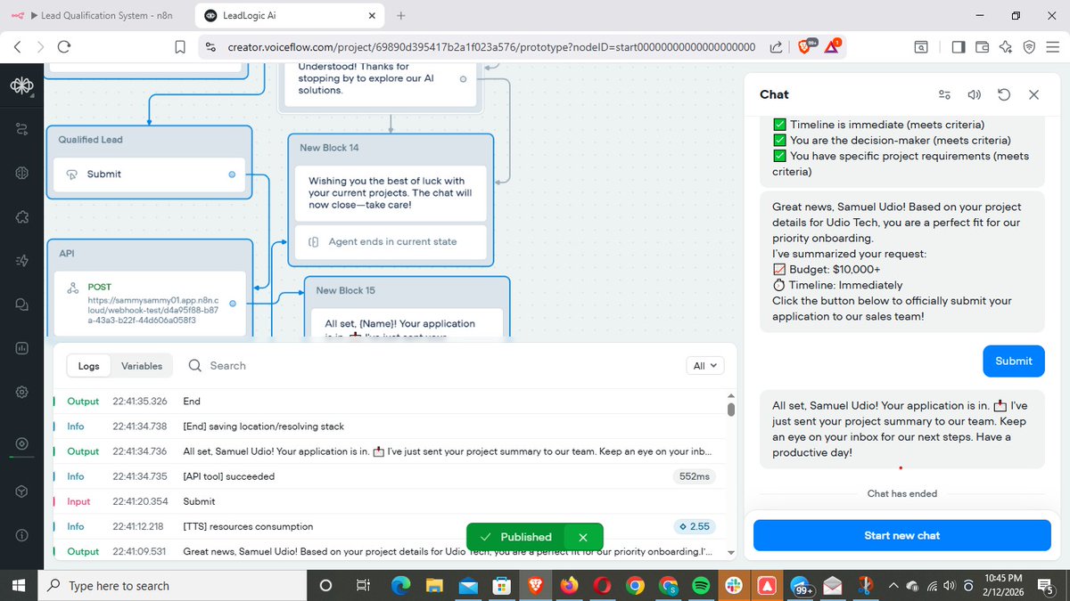This screenshot has width=1070, height=601.
Task: Restart the chat with the reset icon
Action: click(1004, 94)
